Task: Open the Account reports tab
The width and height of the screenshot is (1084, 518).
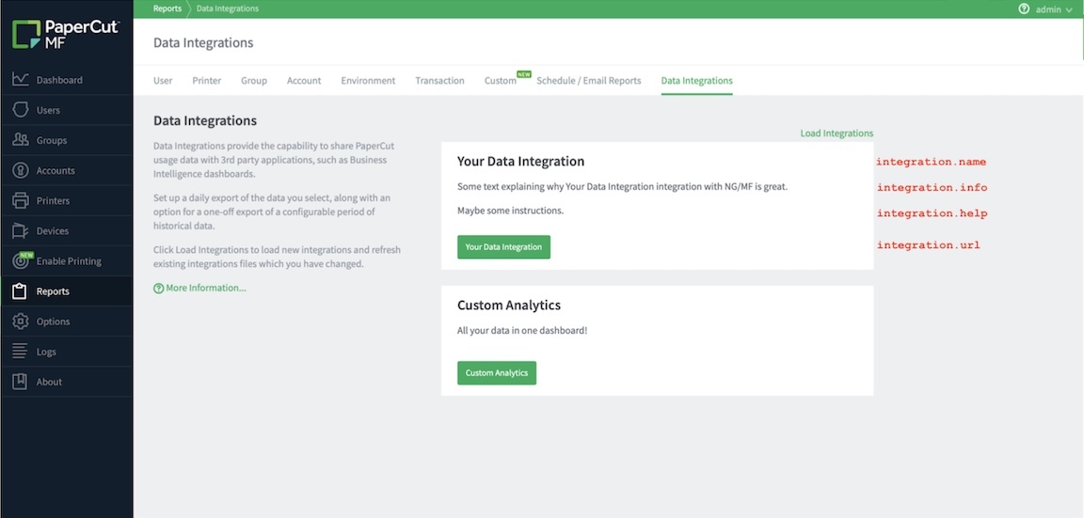Action: click(x=304, y=81)
